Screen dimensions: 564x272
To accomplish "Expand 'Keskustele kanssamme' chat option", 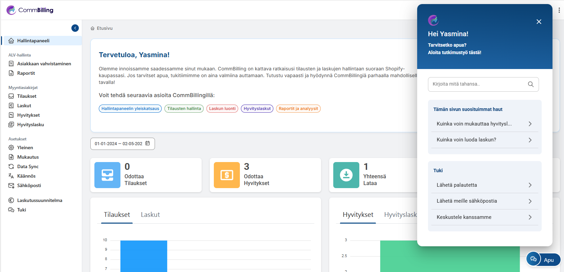I will pyautogui.click(x=484, y=217).
